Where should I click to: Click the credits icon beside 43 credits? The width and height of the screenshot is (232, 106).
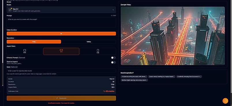point(104,91)
